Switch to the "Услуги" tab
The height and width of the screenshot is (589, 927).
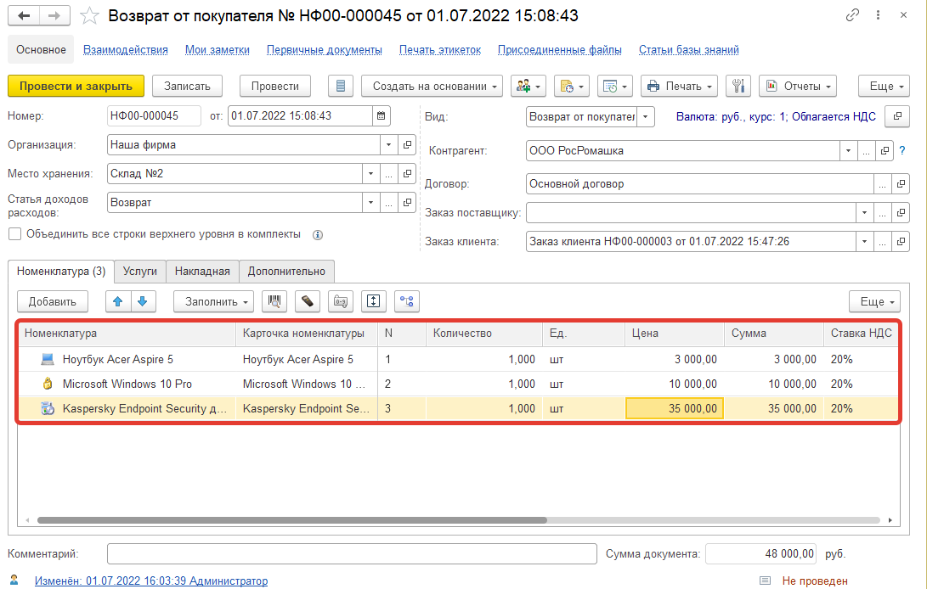[140, 272]
